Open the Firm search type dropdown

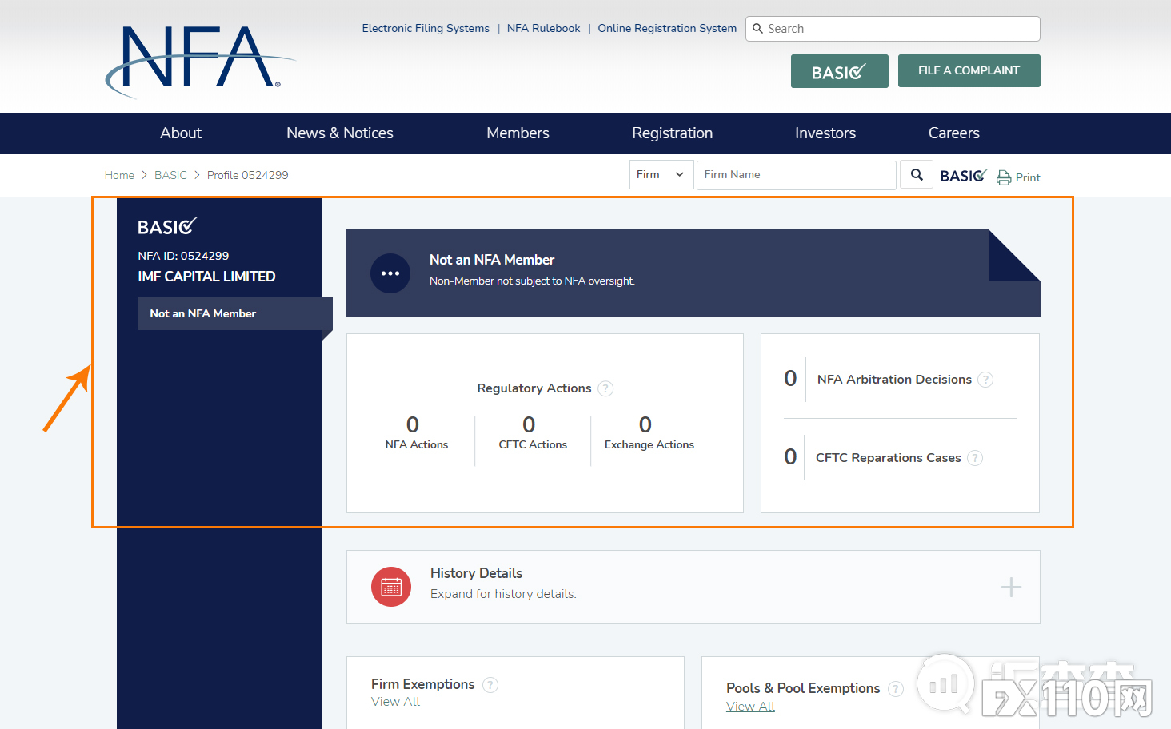pyautogui.click(x=661, y=175)
